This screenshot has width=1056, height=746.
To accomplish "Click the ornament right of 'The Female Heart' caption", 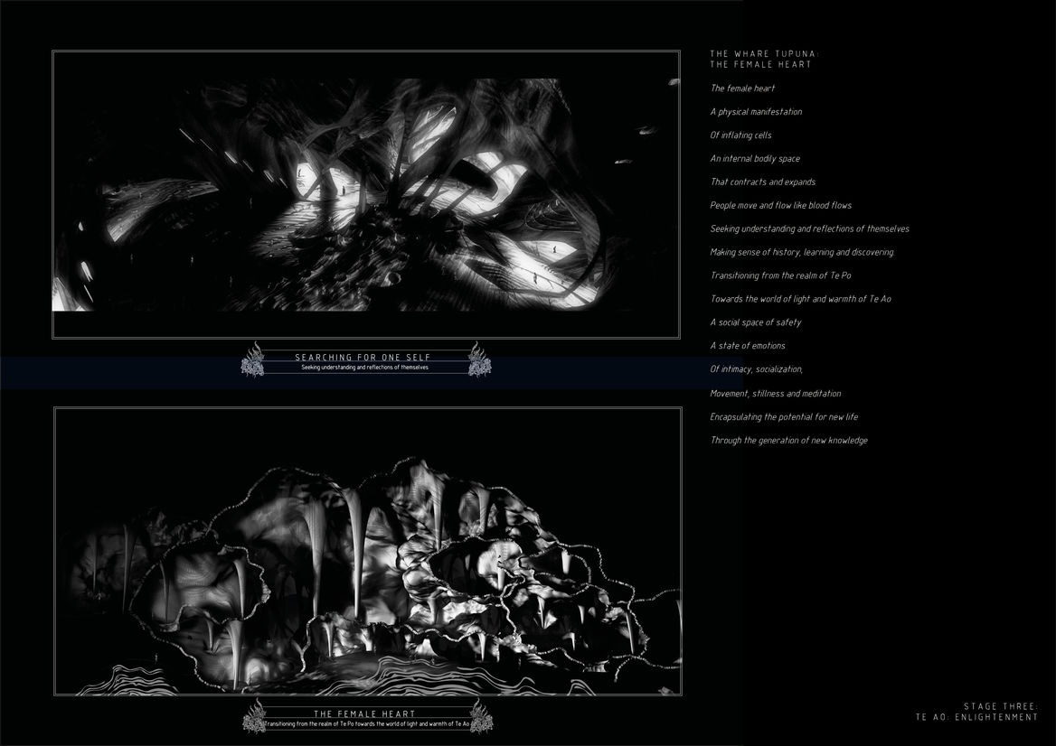I will pos(481,716).
